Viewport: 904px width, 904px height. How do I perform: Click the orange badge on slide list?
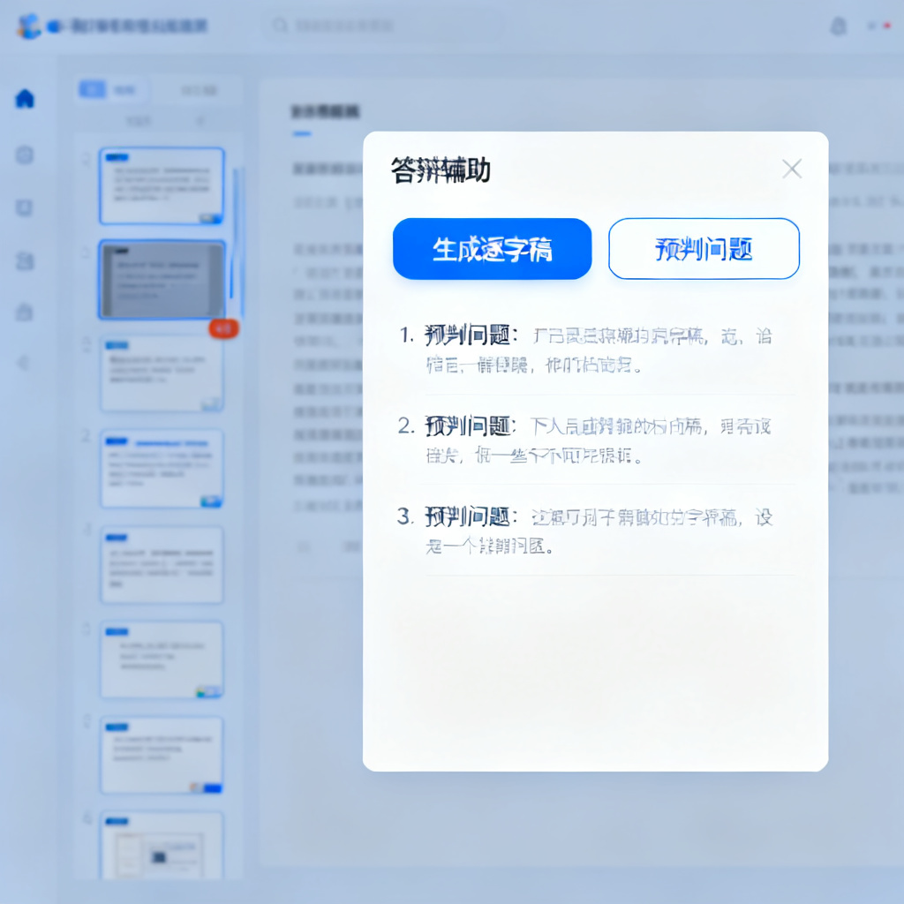[223, 328]
